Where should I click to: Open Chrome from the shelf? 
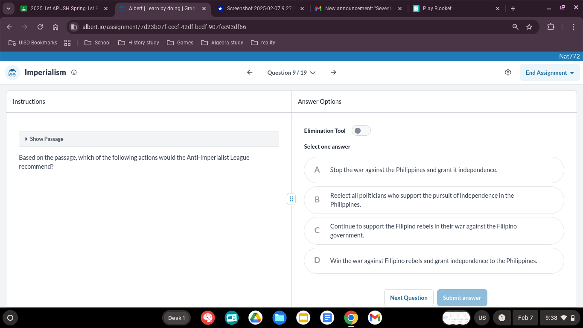tap(351, 318)
